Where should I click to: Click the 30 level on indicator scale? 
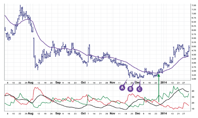[x=193, y=97]
